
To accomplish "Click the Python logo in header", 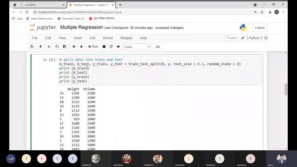I will 243,28.
